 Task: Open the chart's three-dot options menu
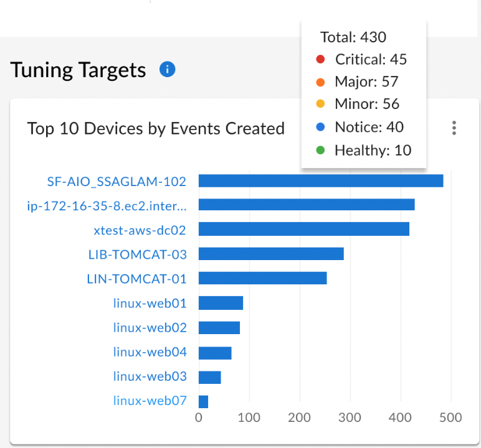click(x=454, y=128)
